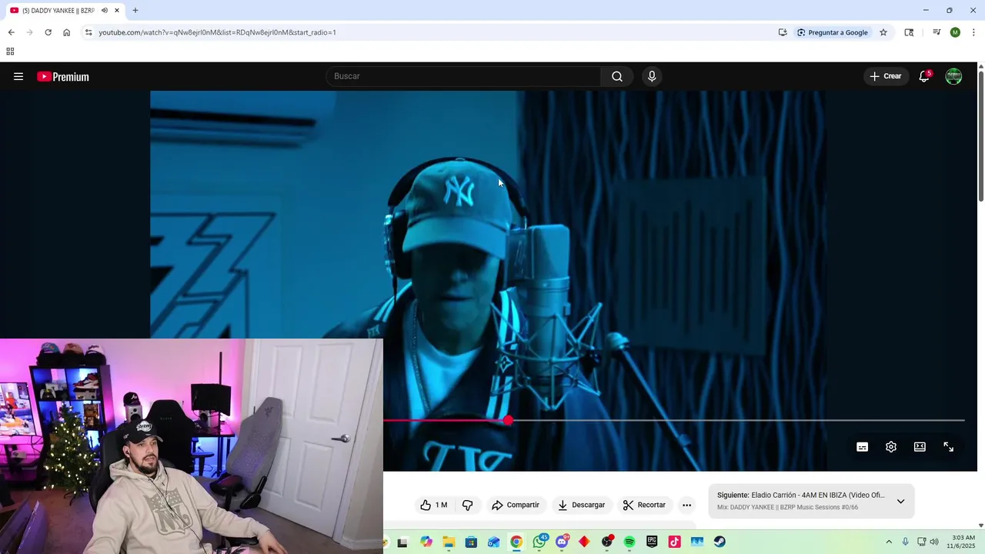Bookmark this page with the star
The image size is (985, 554).
click(883, 32)
